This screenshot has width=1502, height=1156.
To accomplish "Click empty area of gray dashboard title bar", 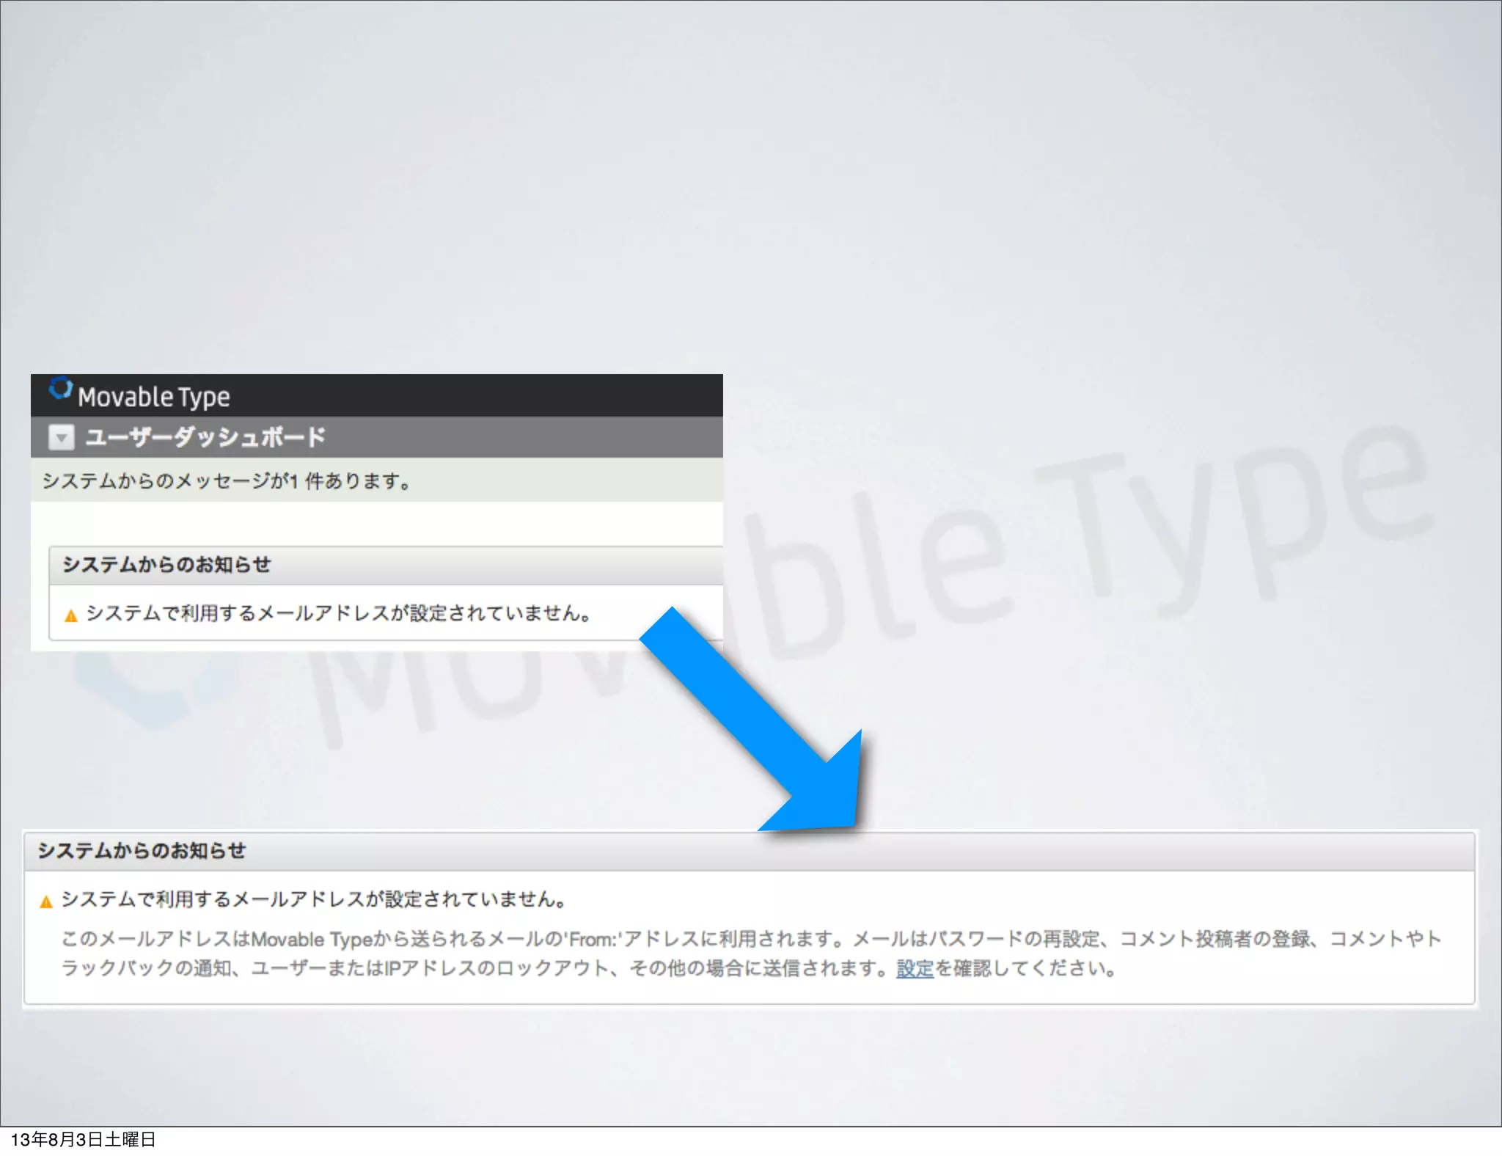I will tap(528, 437).
